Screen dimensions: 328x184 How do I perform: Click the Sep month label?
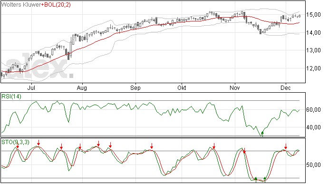(135, 87)
